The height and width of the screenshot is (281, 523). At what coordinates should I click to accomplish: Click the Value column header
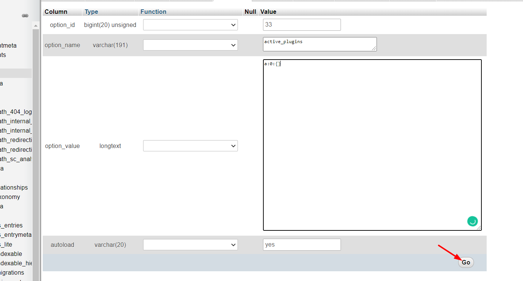(268, 12)
